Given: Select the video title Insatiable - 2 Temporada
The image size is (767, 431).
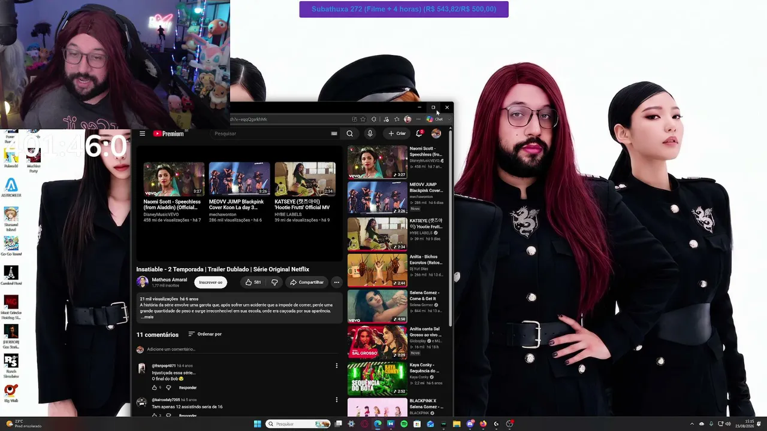Looking at the screenshot, I should (223, 269).
